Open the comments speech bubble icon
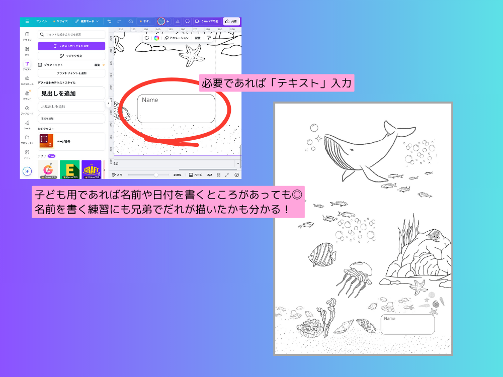This screenshot has width=503, height=377. point(187,22)
